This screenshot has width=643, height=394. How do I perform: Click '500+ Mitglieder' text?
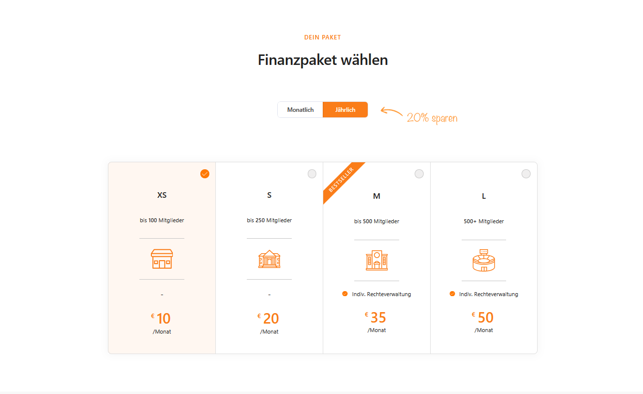[484, 221]
